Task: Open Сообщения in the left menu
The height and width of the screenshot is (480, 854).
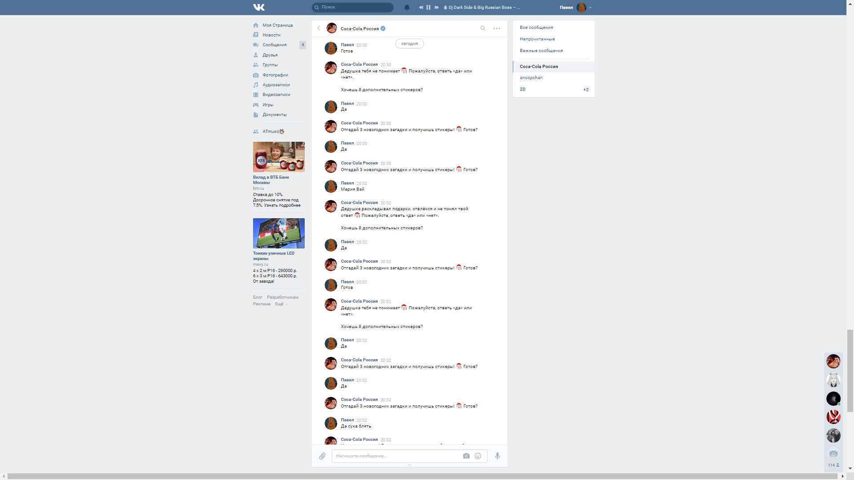Action: [x=274, y=45]
